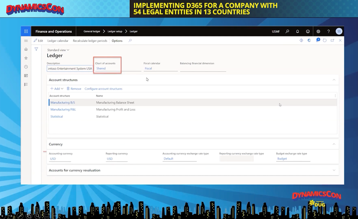Expand Accounts for currency revaluation section
The image size is (358, 219).
(x=334, y=170)
